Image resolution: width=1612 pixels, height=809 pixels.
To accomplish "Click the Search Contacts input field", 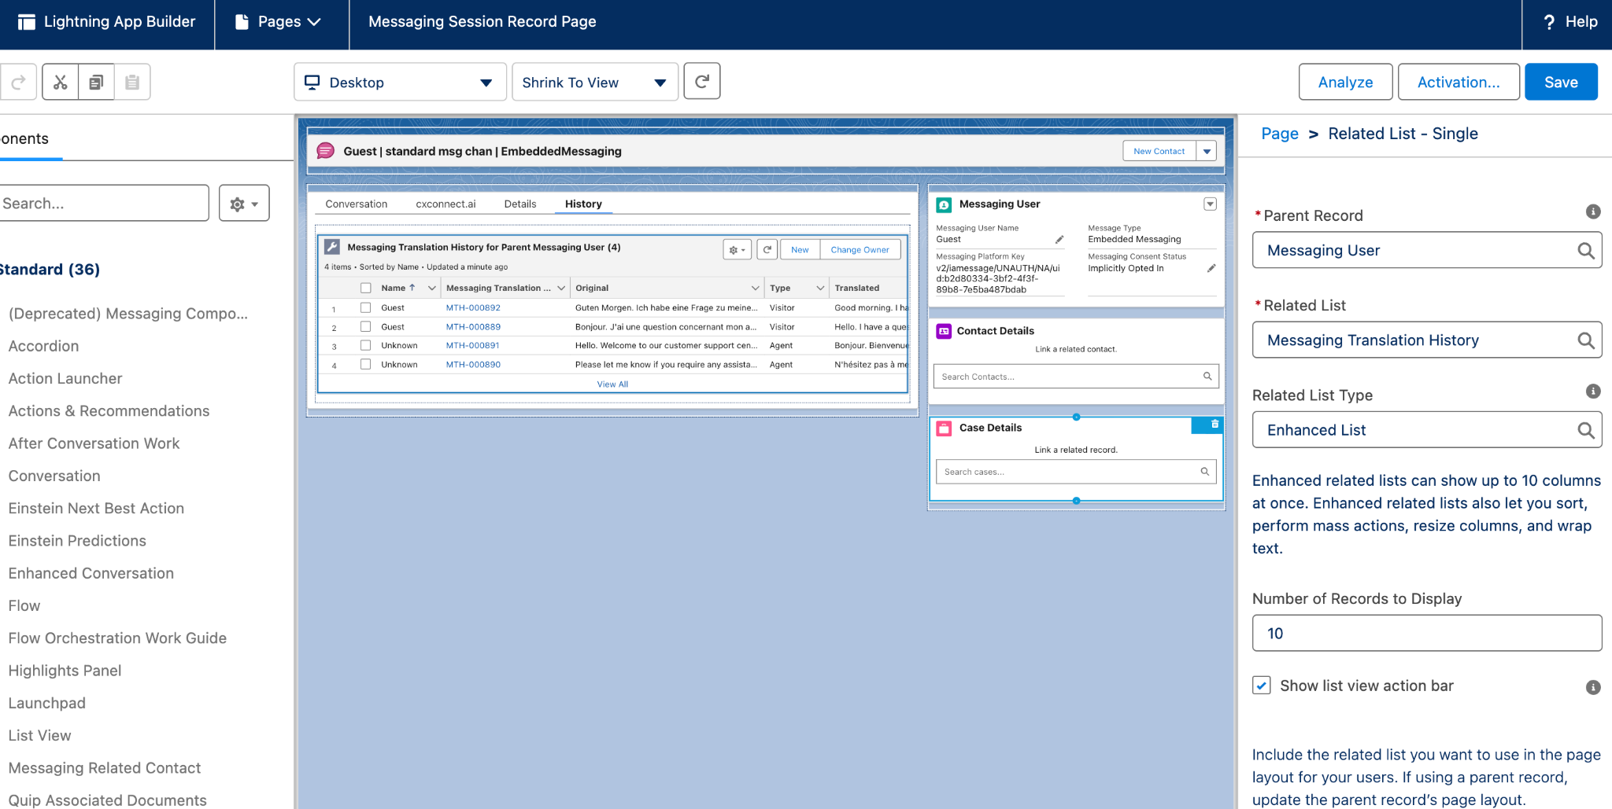I will coord(1076,377).
